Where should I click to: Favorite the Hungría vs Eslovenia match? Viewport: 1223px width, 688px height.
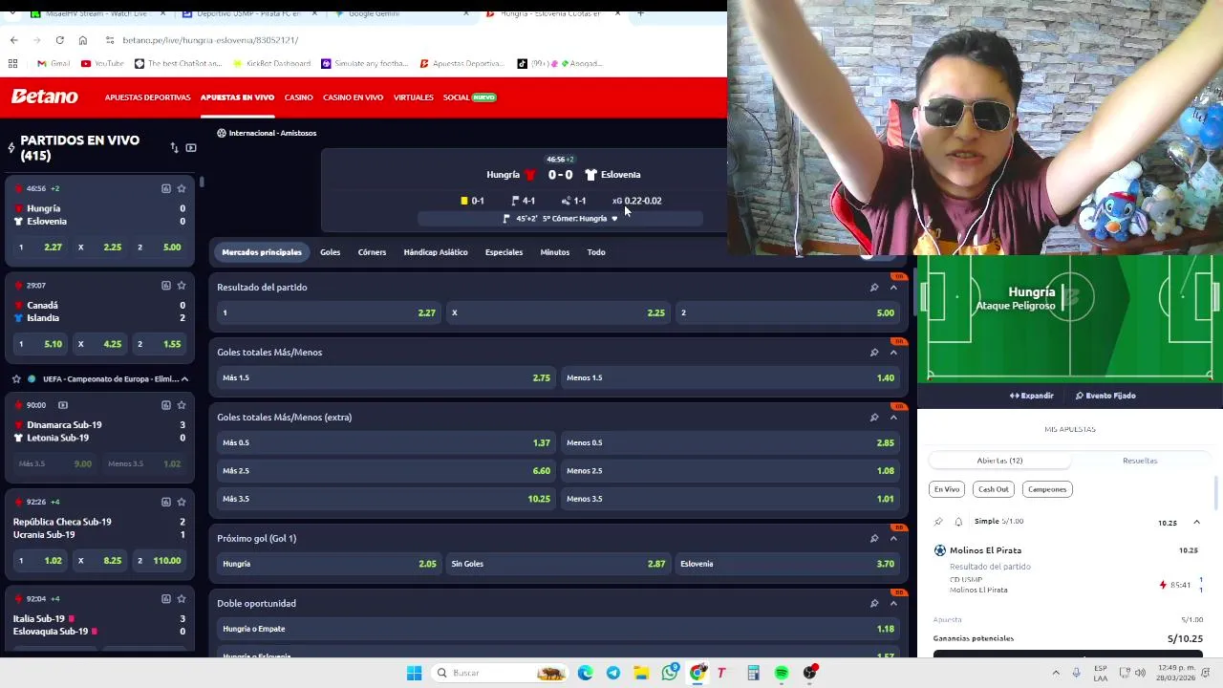[182, 188]
